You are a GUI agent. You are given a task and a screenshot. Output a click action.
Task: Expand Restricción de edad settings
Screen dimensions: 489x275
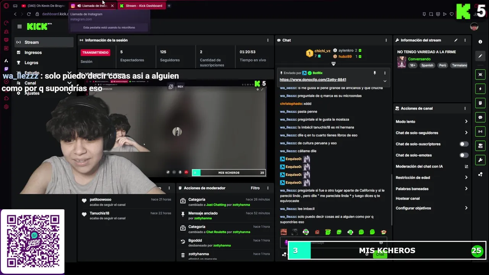coord(466,178)
